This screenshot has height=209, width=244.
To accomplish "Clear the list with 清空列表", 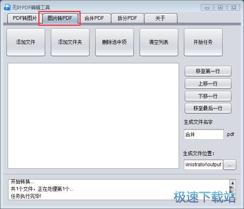I will (159, 42).
